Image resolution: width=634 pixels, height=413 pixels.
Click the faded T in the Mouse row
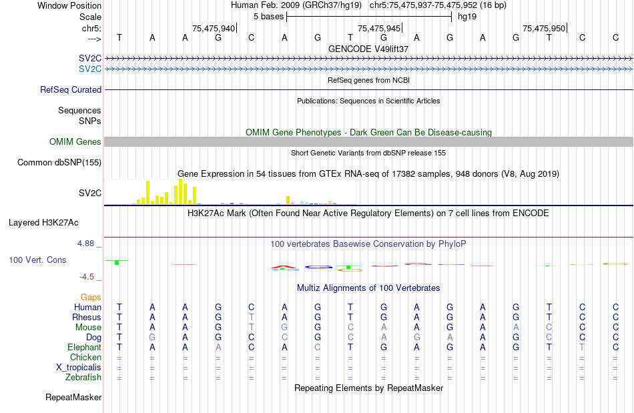(251, 328)
